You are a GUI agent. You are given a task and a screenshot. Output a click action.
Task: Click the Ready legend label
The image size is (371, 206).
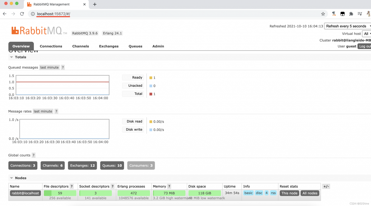click(x=133, y=77)
